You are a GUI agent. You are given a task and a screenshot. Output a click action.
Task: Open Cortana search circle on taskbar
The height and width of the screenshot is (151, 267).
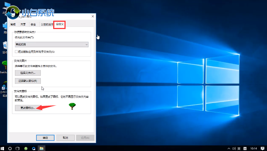tap(10, 148)
